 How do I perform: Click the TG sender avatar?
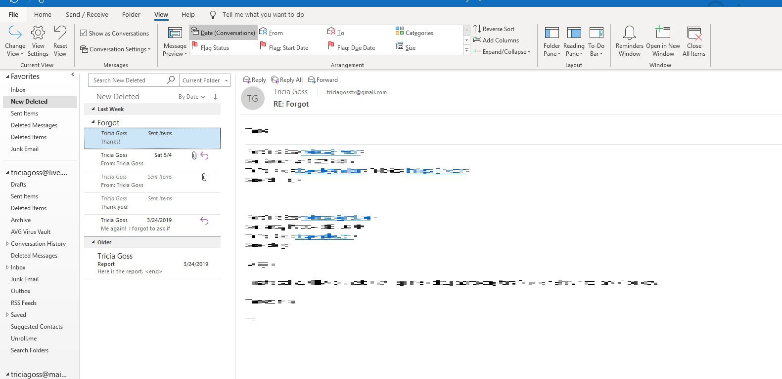click(252, 98)
